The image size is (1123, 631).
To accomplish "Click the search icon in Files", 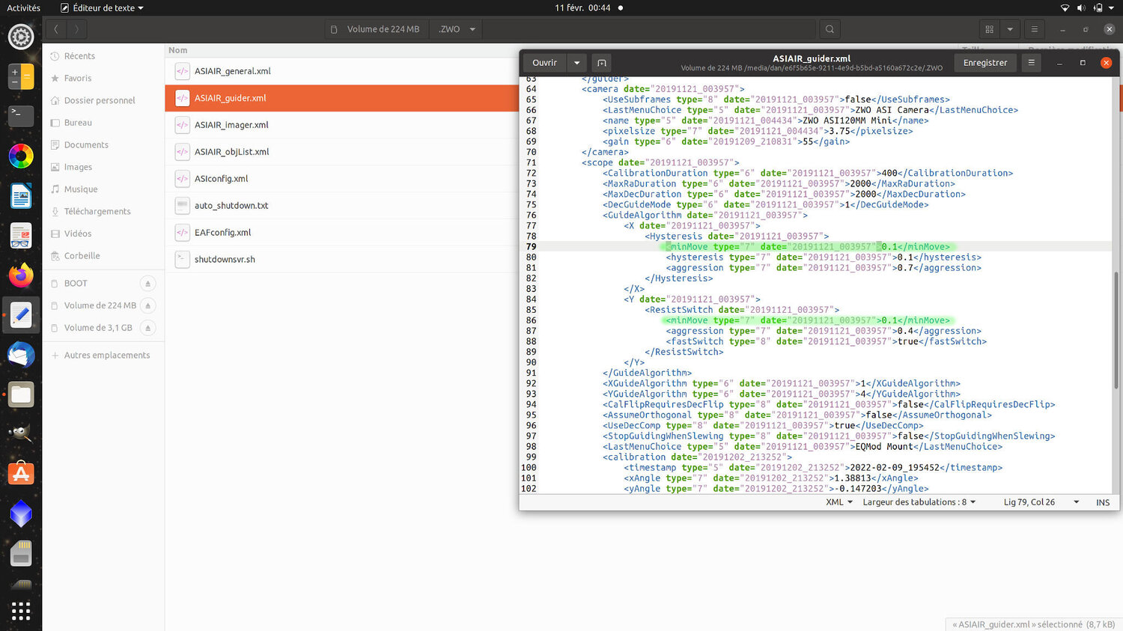I will pyautogui.click(x=830, y=29).
